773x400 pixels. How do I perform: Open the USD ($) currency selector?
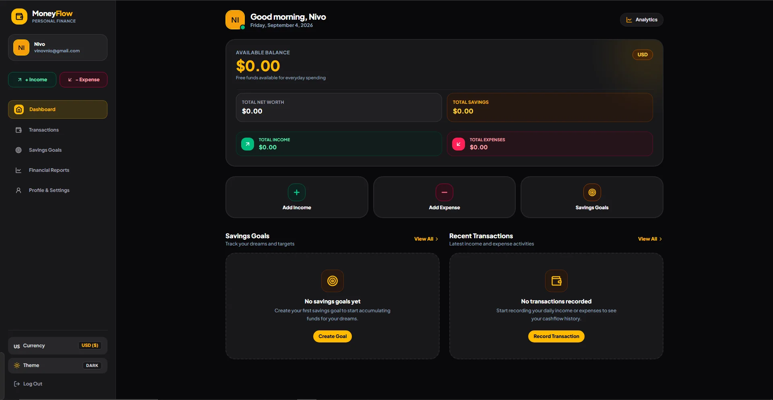coord(90,345)
